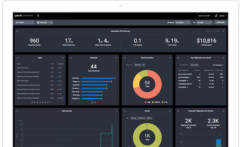Click gear icon on Events by Status panel
241x147 pixels.
[x=170, y=58]
